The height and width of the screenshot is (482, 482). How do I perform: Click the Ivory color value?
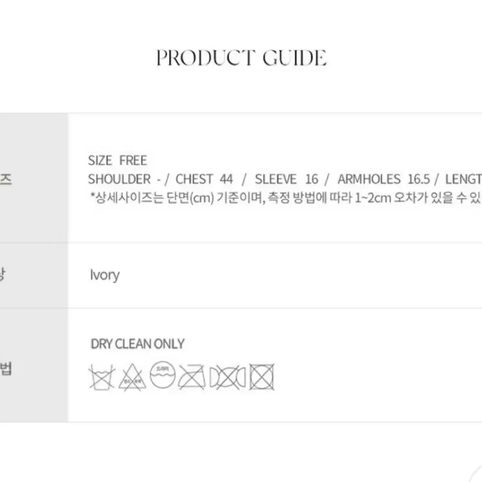[105, 275]
